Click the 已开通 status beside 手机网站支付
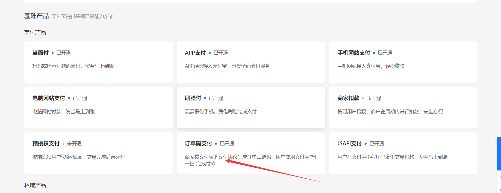 (x=385, y=53)
